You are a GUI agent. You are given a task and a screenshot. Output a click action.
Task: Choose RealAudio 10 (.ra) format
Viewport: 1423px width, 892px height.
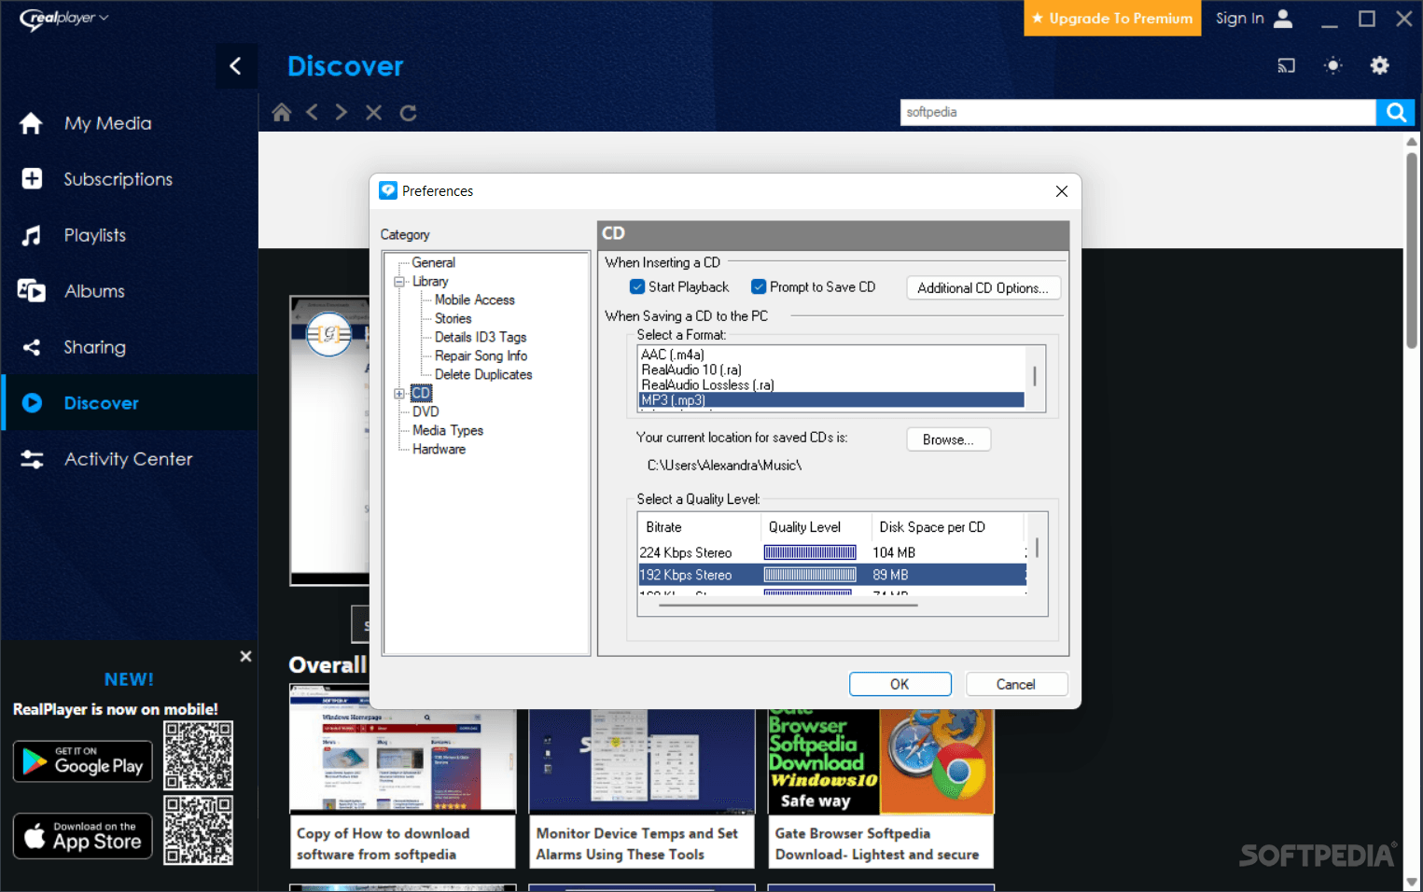coord(831,369)
